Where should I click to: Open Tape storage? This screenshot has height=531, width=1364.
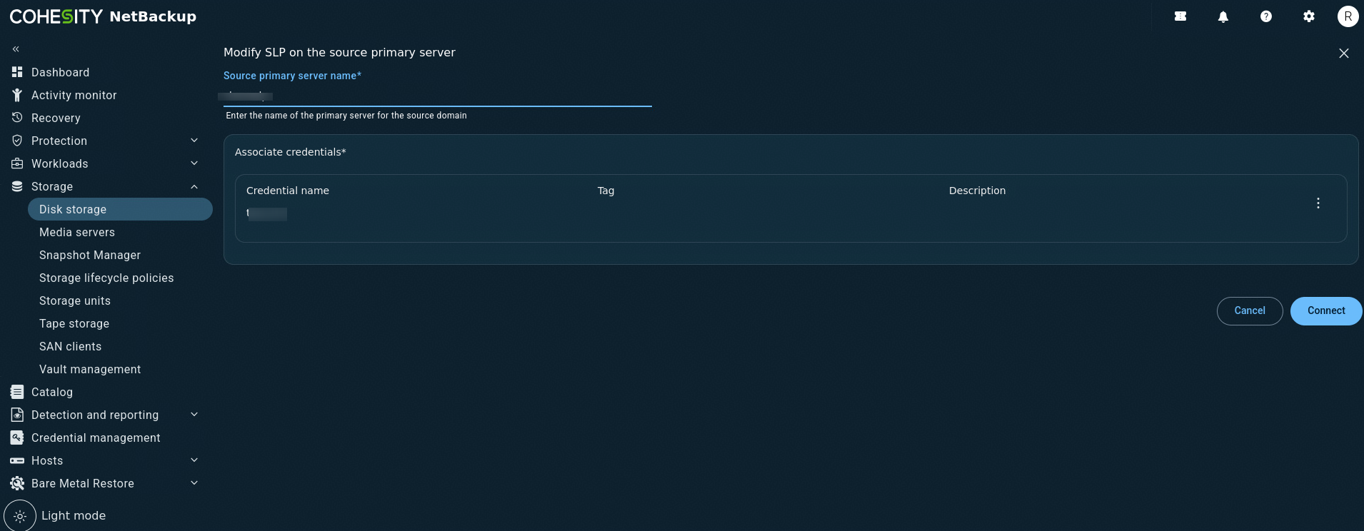pos(74,323)
